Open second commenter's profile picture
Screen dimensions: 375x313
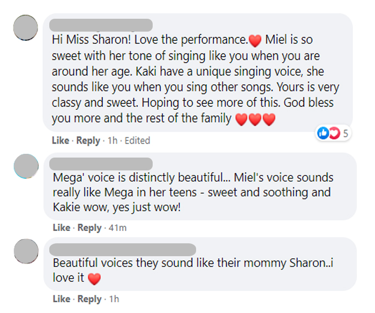(x=26, y=166)
